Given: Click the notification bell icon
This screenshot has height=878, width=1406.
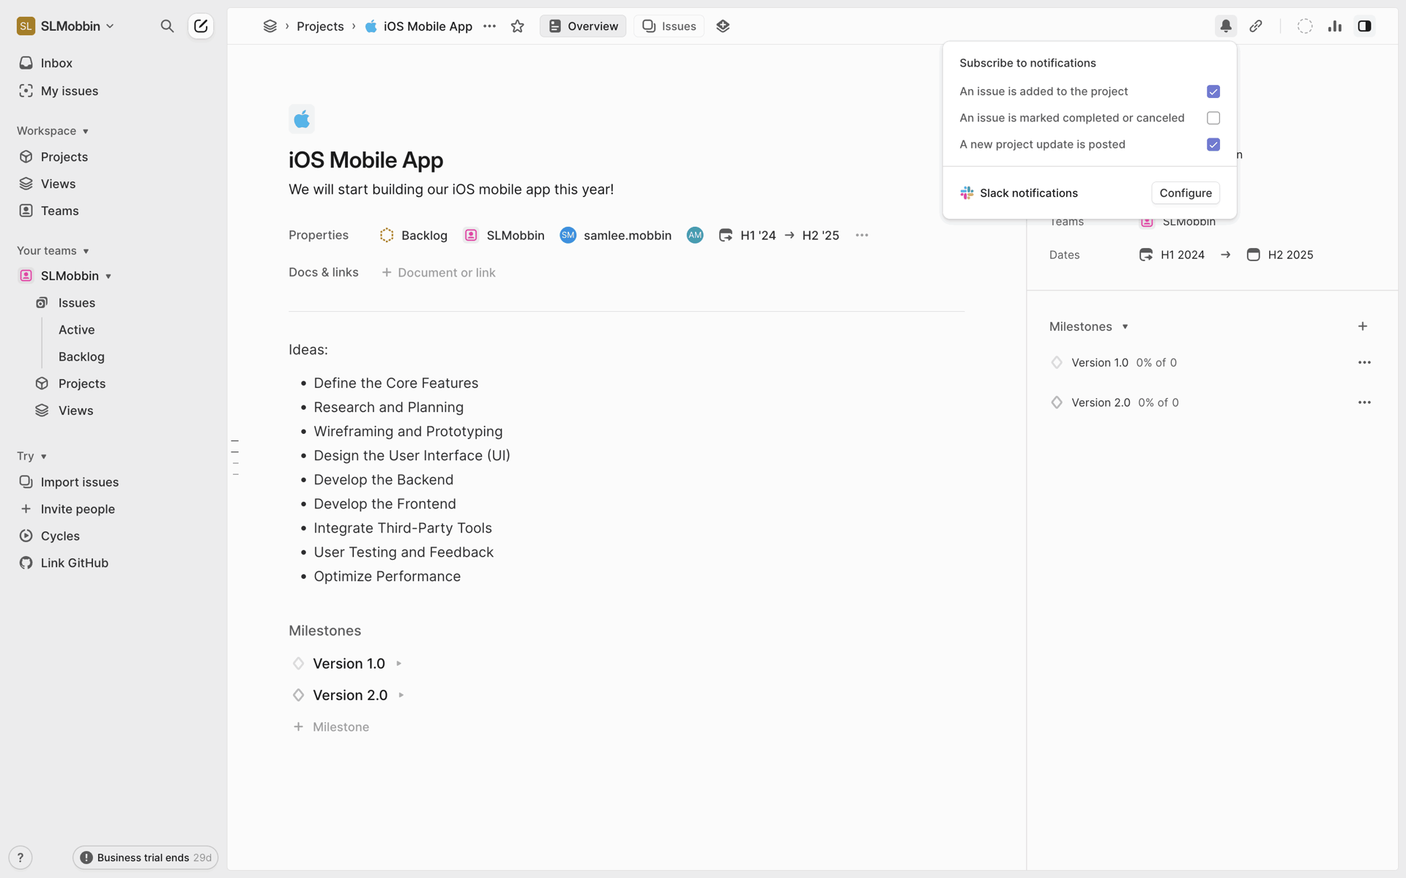Looking at the screenshot, I should [1226, 26].
